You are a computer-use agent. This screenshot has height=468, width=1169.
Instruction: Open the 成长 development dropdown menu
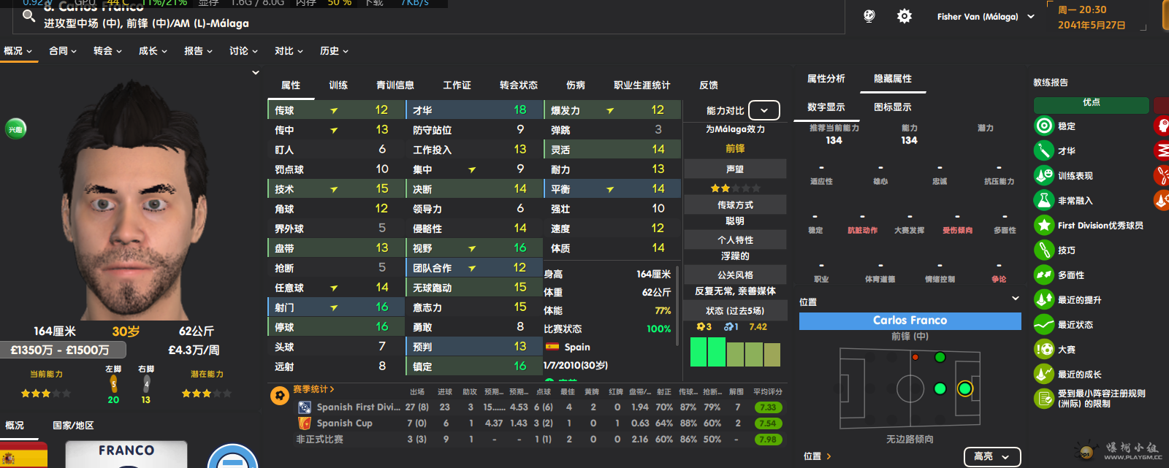pos(153,51)
